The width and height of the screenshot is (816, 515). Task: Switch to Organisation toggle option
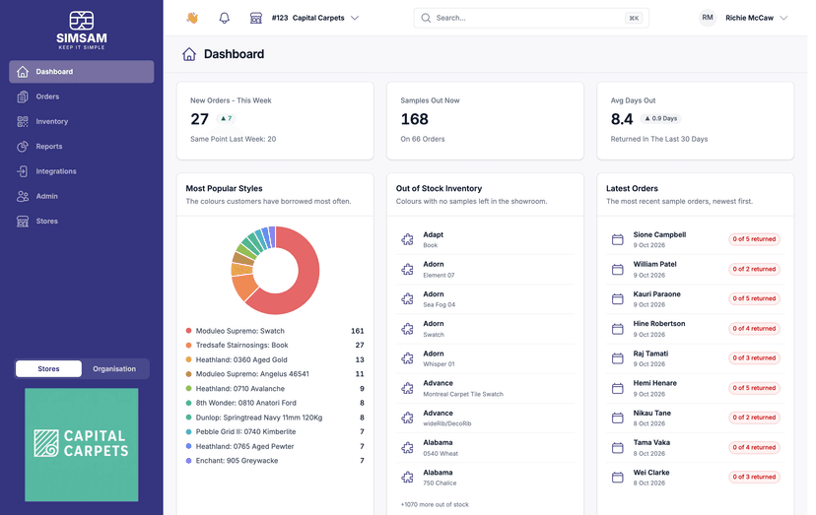(x=114, y=369)
